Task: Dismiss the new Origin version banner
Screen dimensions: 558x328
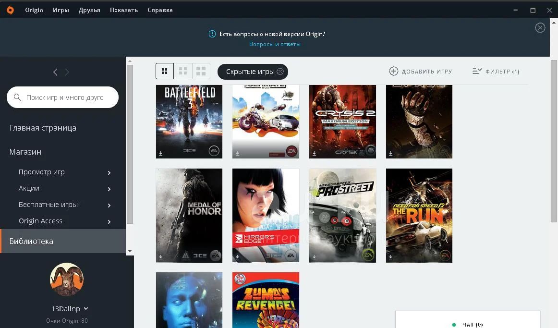Action: click(540, 28)
